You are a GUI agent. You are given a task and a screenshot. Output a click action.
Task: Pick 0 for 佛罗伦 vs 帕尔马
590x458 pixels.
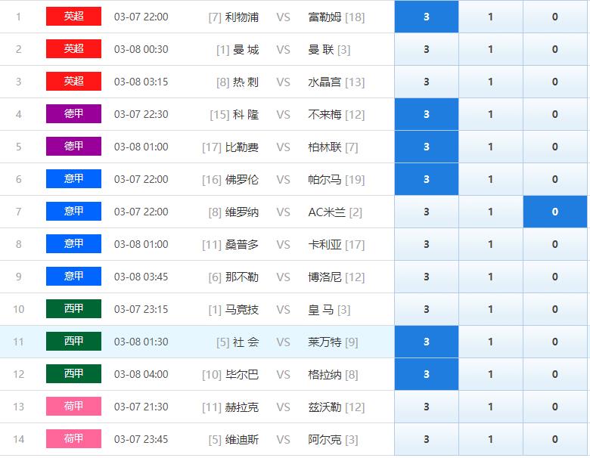pos(555,179)
